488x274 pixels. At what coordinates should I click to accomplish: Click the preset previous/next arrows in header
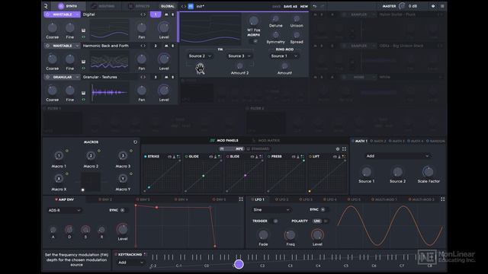point(184,6)
